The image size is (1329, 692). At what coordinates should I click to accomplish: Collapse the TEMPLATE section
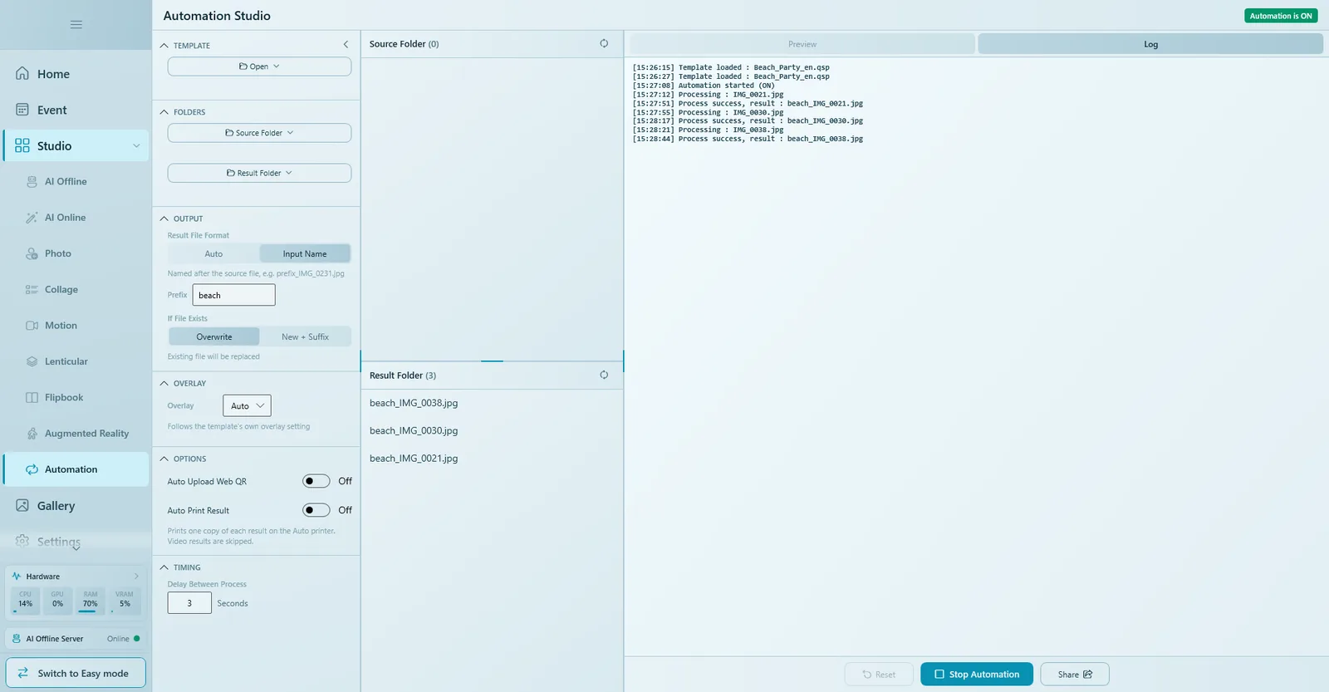pos(164,46)
